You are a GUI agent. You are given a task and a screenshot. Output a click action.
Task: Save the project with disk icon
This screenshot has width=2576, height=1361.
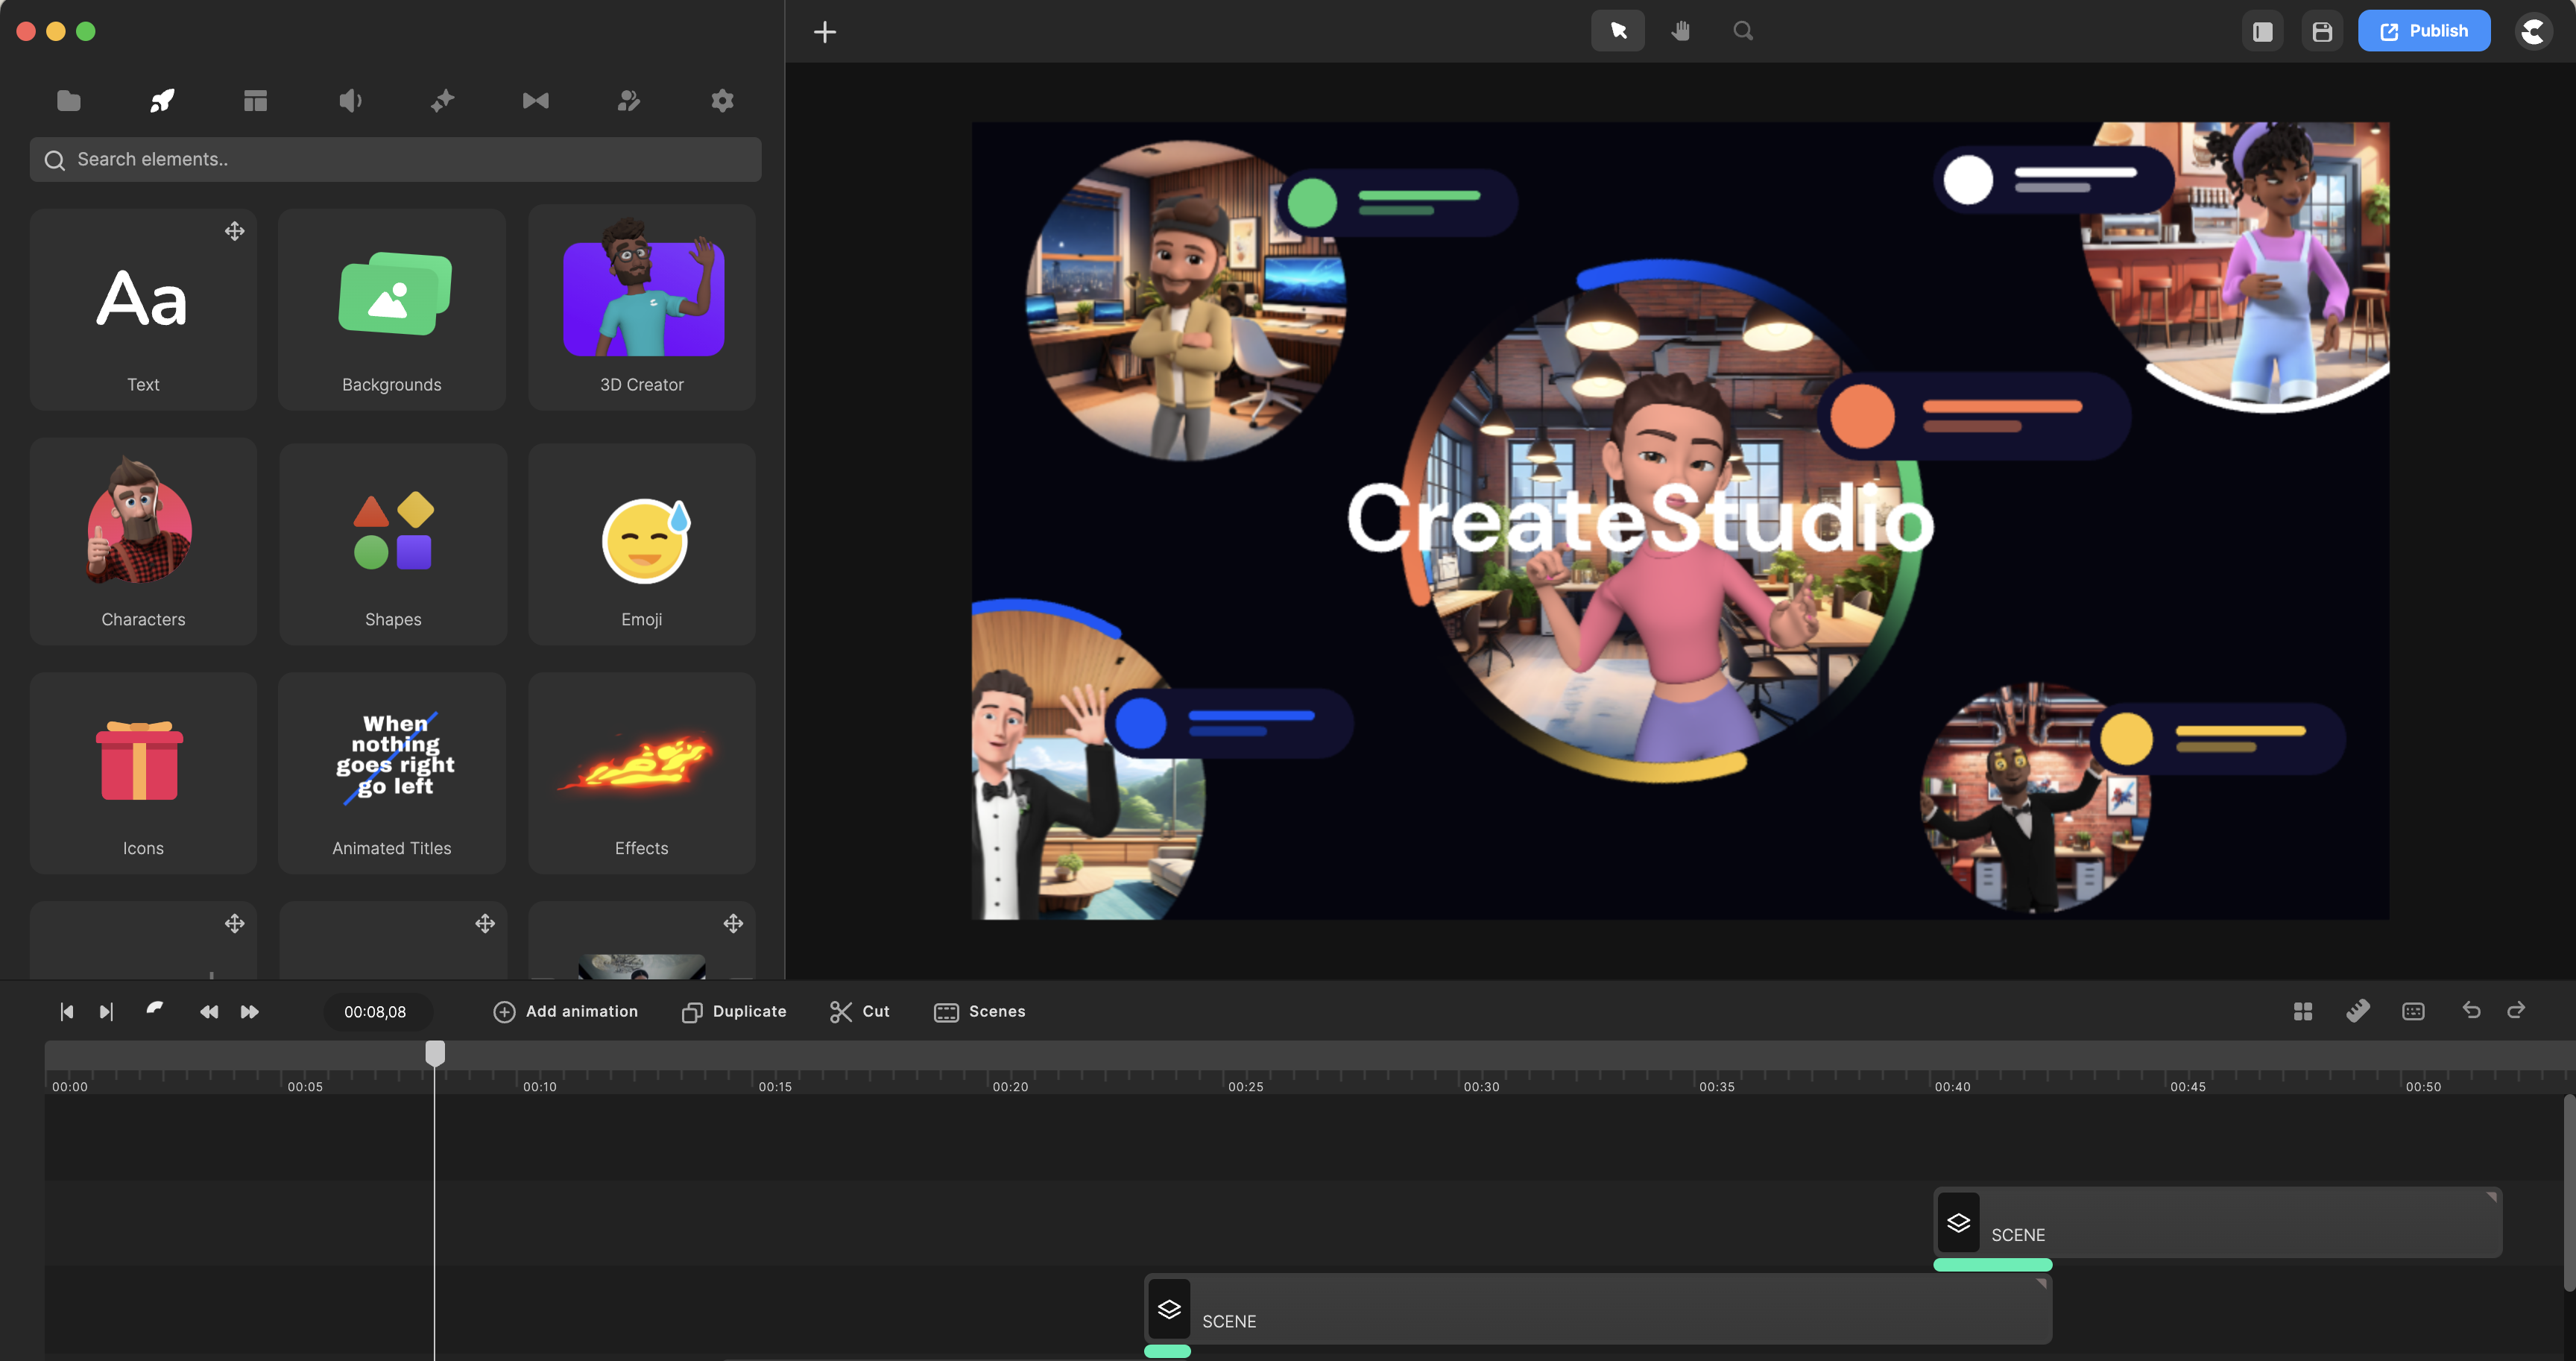2322,32
